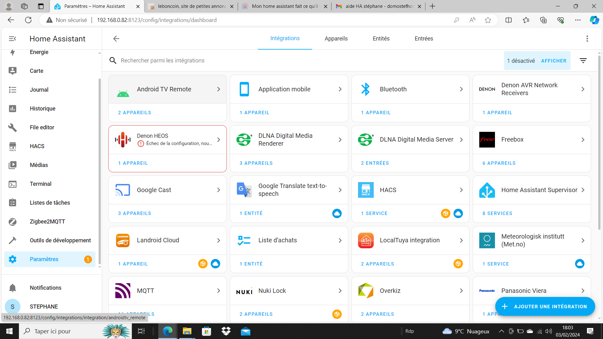603x339 pixels.
Task: Expand the Application mobile integration
Action: [x=340, y=89]
